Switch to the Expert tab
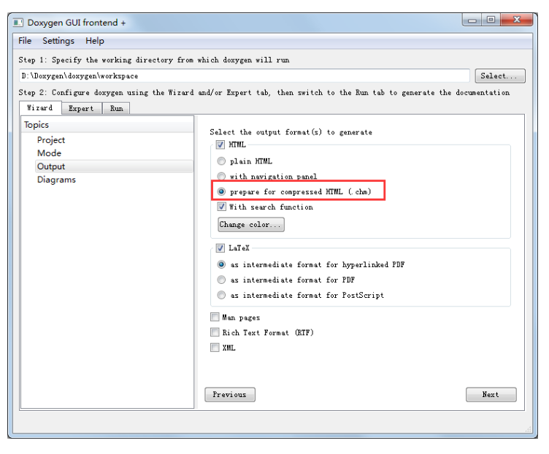This screenshot has width=549, height=454. click(81, 109)
